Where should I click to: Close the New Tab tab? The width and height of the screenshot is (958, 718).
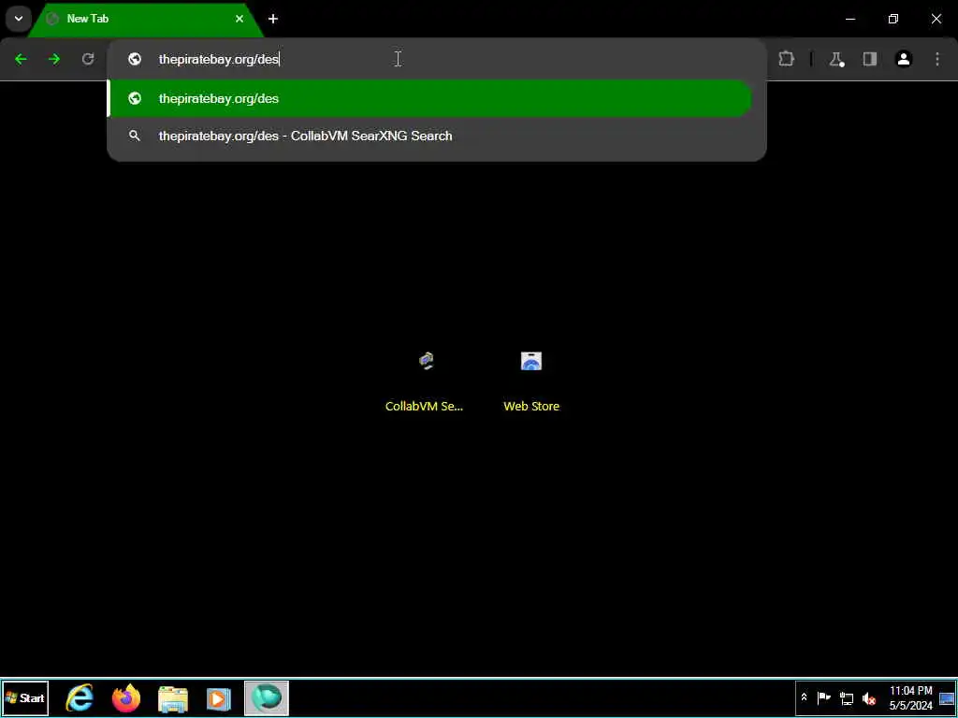(x=239, y=19)
